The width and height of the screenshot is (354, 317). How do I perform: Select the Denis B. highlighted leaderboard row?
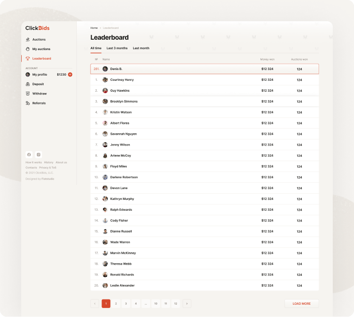pos(204,69)
